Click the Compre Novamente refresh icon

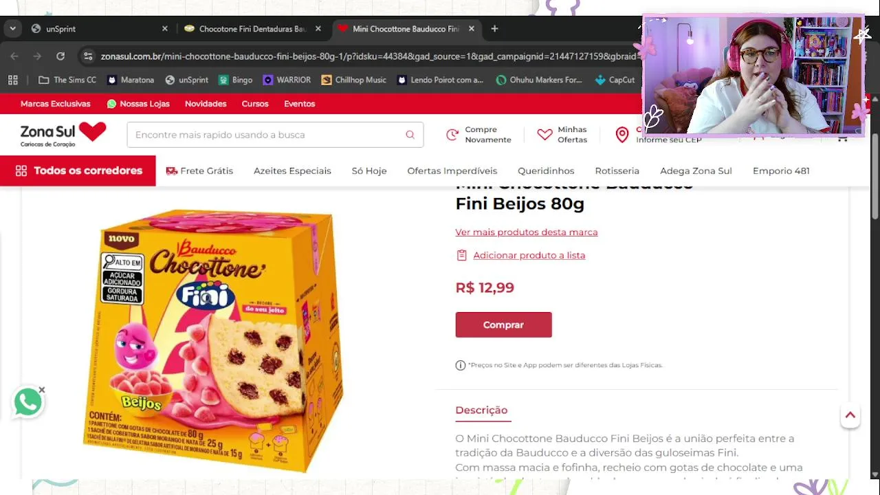[452, 135]
